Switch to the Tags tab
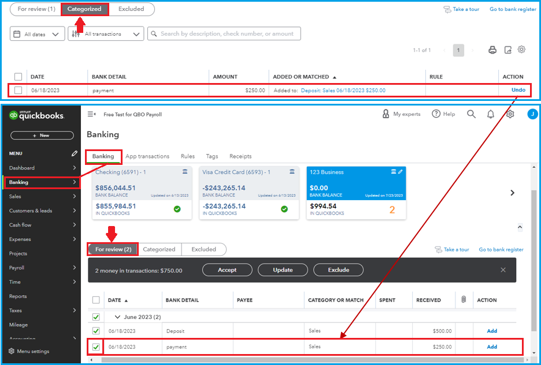 [212, 156]
